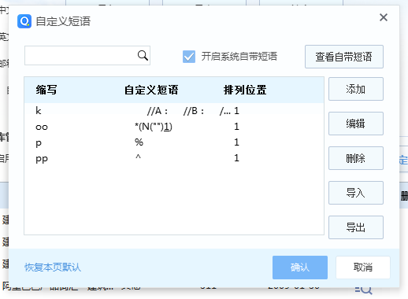Click the phrase text *(N("")1)
The image size is (408, 299).
tap(154, 127)
